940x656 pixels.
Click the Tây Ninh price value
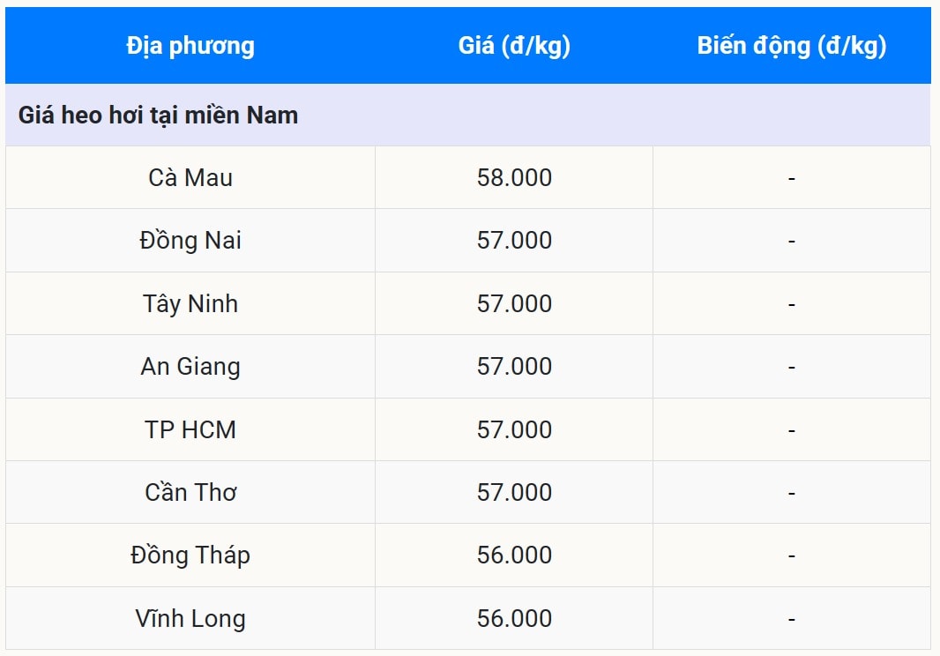click(x=514, y=304)
